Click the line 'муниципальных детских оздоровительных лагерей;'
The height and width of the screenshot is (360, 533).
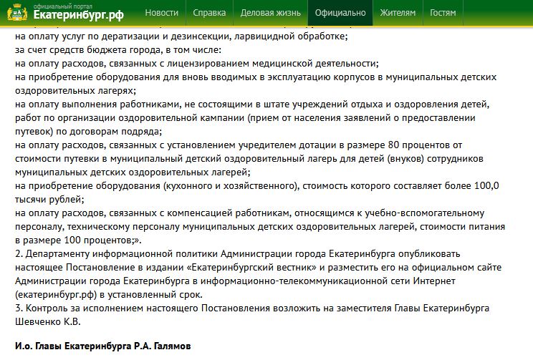[x=133, y=172]
